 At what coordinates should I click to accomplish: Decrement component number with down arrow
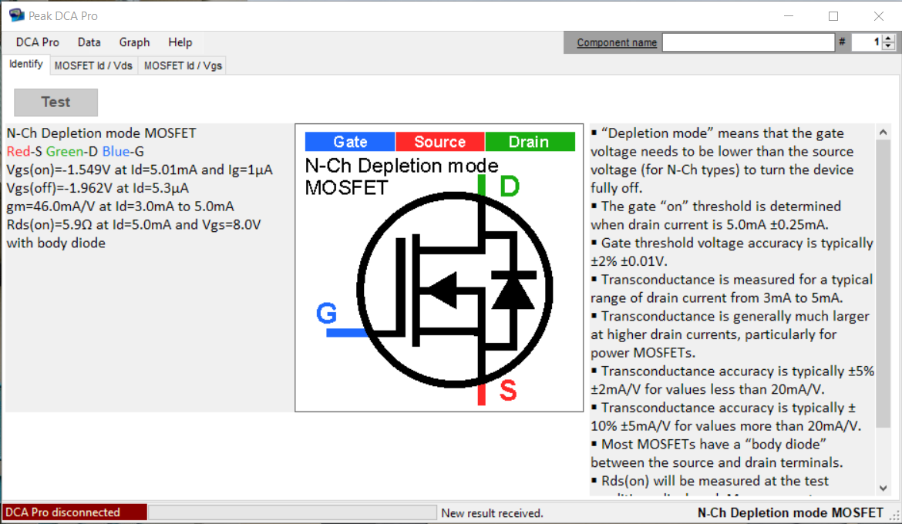[x=889, y=46]
